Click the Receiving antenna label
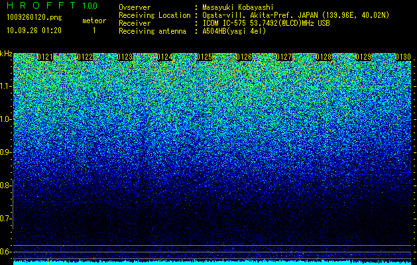 tap(152, 31)
